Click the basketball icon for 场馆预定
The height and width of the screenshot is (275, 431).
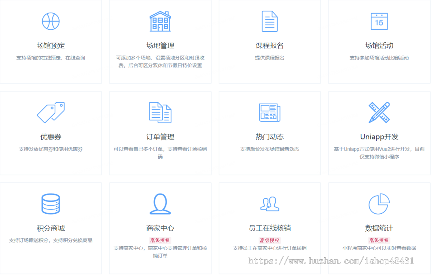[51, 21]
